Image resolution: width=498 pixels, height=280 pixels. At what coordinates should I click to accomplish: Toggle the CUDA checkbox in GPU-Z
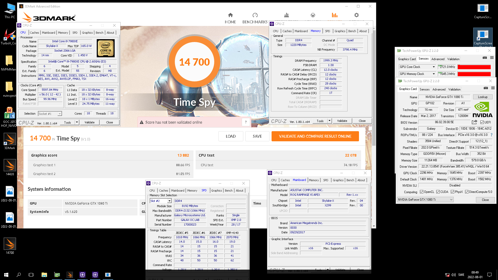(438, 192)
